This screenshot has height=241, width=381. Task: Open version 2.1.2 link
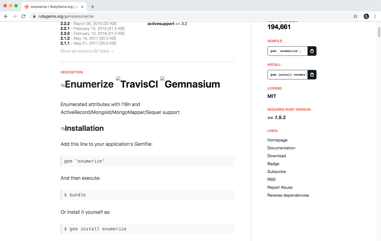(x=65, y=38)
